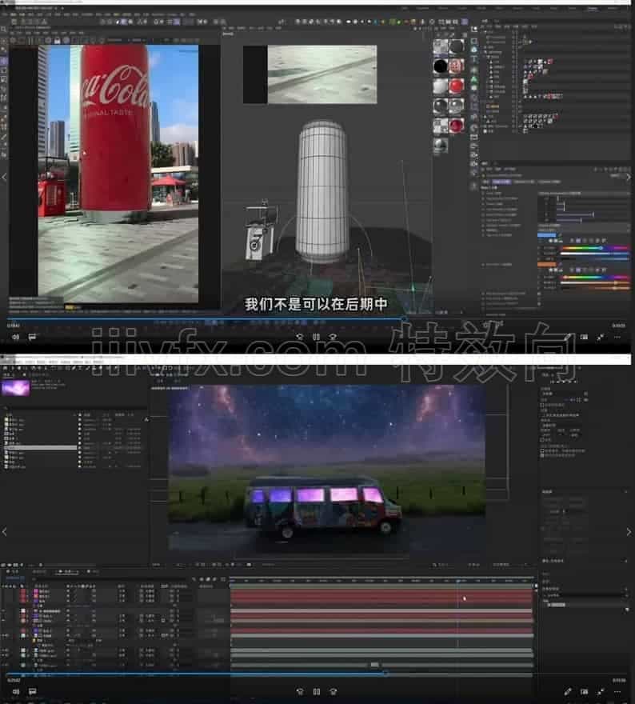Screen dimensions: 635x704
Task: Skip backward in the lower video
Action: coord(300,691)
